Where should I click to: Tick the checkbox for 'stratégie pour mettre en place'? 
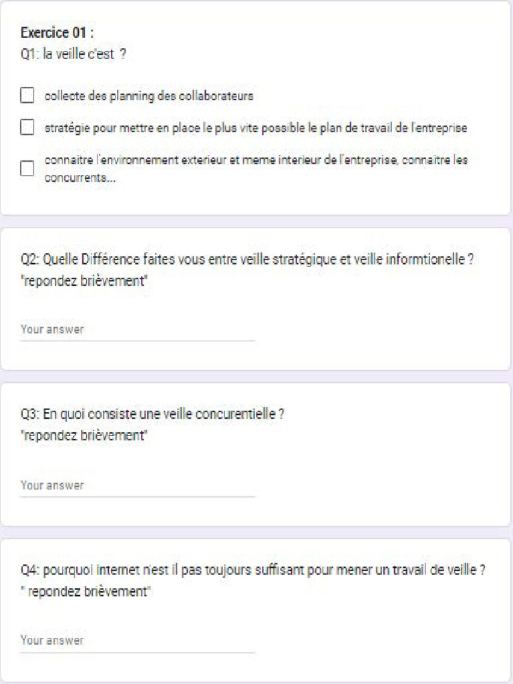coord(27,128)
